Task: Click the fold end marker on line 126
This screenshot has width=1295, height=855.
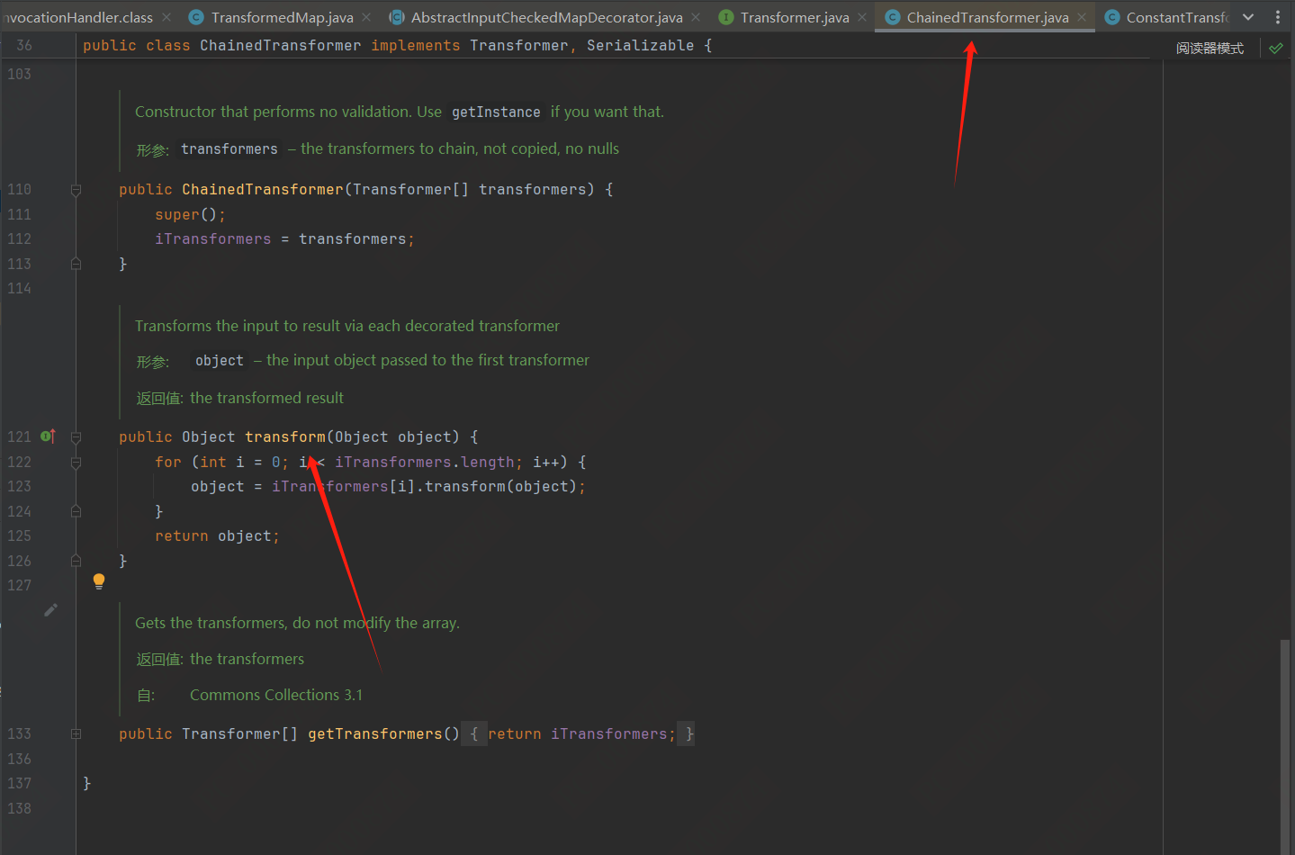Action: (x=76, y=561)
